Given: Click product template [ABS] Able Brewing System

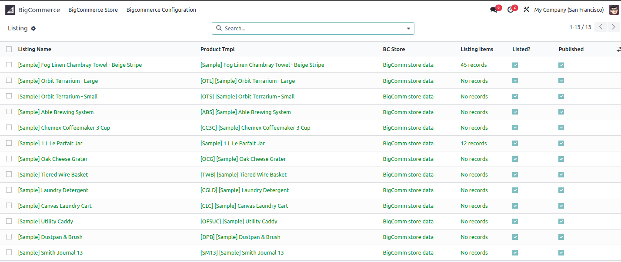Looking at the screenshot, I should 246,112.
